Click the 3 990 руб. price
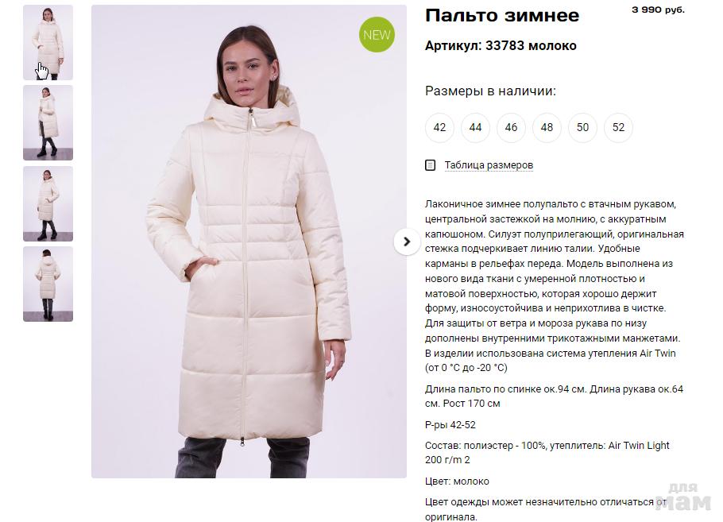The image size is (723, 522). coord(658,10)
